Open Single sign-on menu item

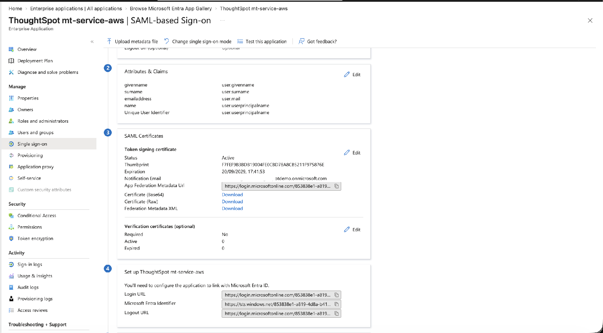49,144
